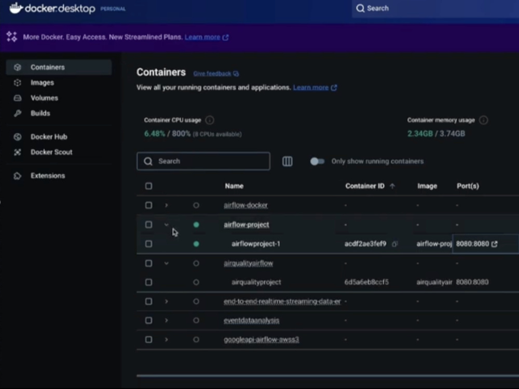Screen dimensions: 519x389
Task: Copy container ID acdf2ae3fef9 icon
Action: coord(394,244)
